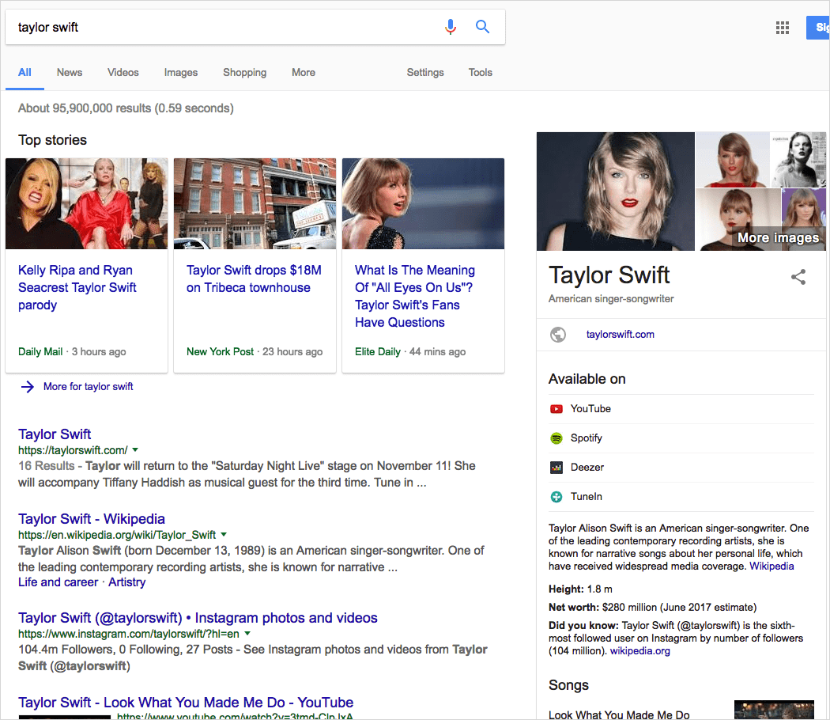The image size is (830, 720).
Task: Open the Artistry sitelink
Action: [127, 582]
